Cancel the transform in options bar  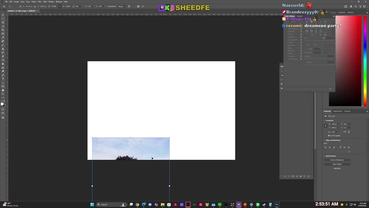[x=138, y=6]
